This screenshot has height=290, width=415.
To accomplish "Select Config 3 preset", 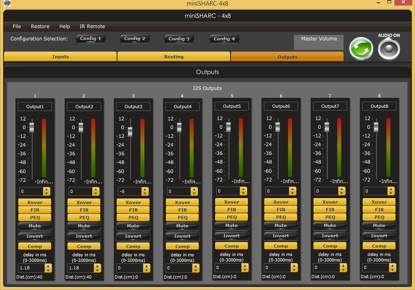I will pos(179,39).
